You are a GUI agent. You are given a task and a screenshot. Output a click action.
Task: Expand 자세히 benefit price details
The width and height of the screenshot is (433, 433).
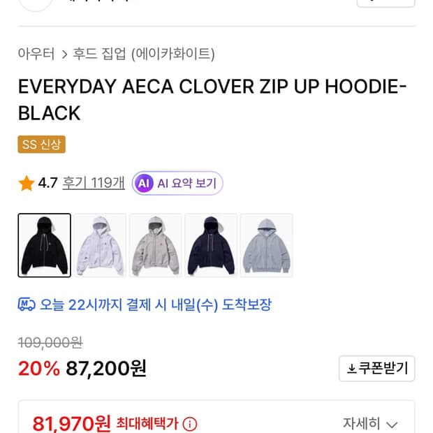[370, 423]
